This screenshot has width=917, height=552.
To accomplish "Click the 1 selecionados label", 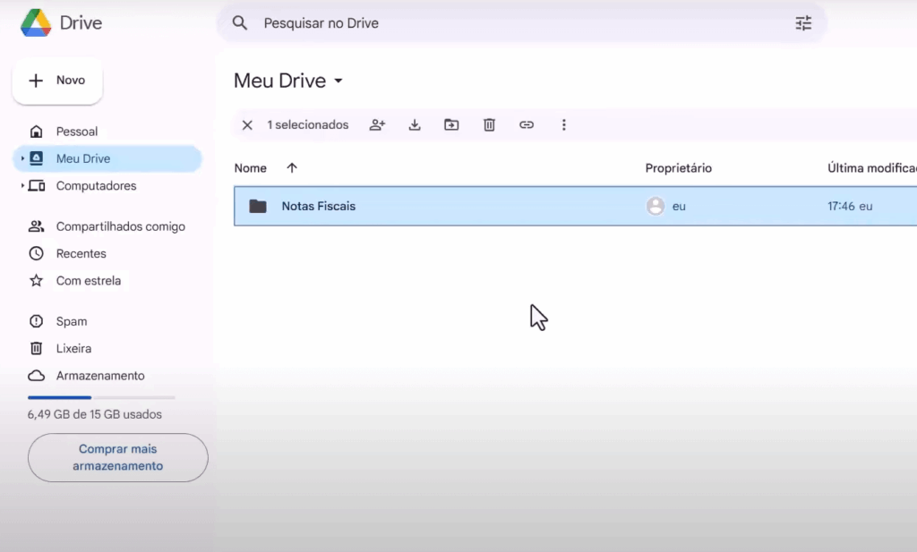I will point(308,125).
